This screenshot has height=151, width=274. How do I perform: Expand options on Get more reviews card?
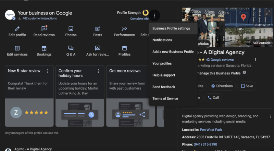[149, 71]
